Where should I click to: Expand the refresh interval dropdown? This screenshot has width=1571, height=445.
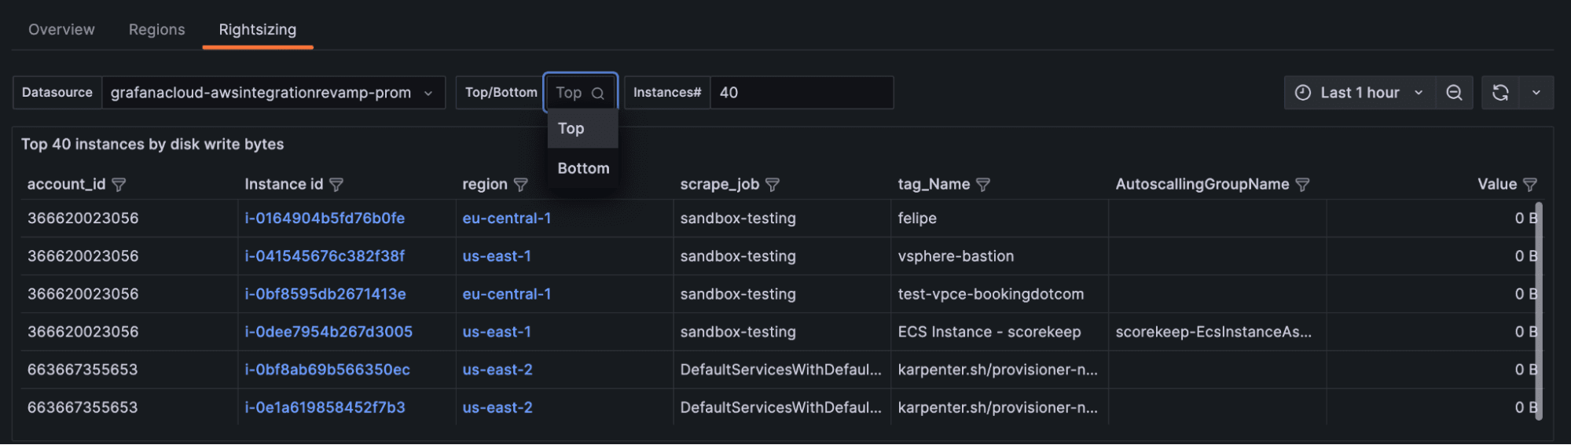click(x=1536, y=93)
